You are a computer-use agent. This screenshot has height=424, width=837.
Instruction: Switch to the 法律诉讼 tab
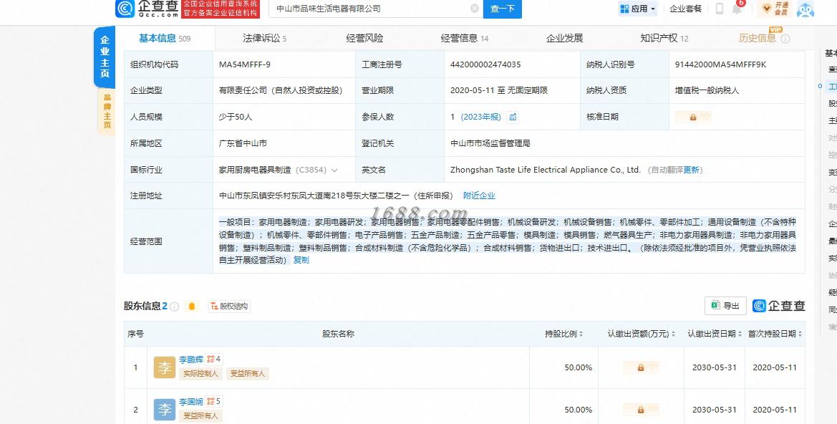click(x=264, y=38)
